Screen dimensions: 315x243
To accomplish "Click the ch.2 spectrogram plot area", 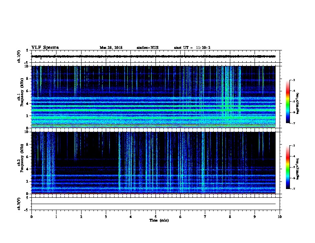I will coord(153,163).
